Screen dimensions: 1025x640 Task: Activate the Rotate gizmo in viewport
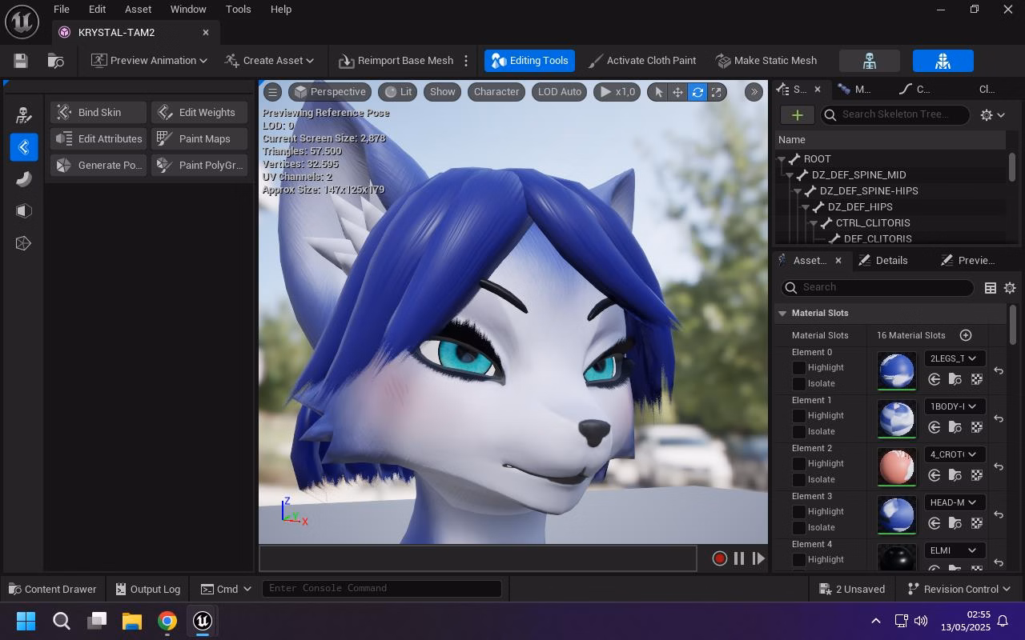coord(697,92)
